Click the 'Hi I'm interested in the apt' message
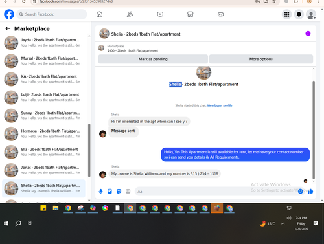Viewport: 324px width, 244px height. (149, 122)
